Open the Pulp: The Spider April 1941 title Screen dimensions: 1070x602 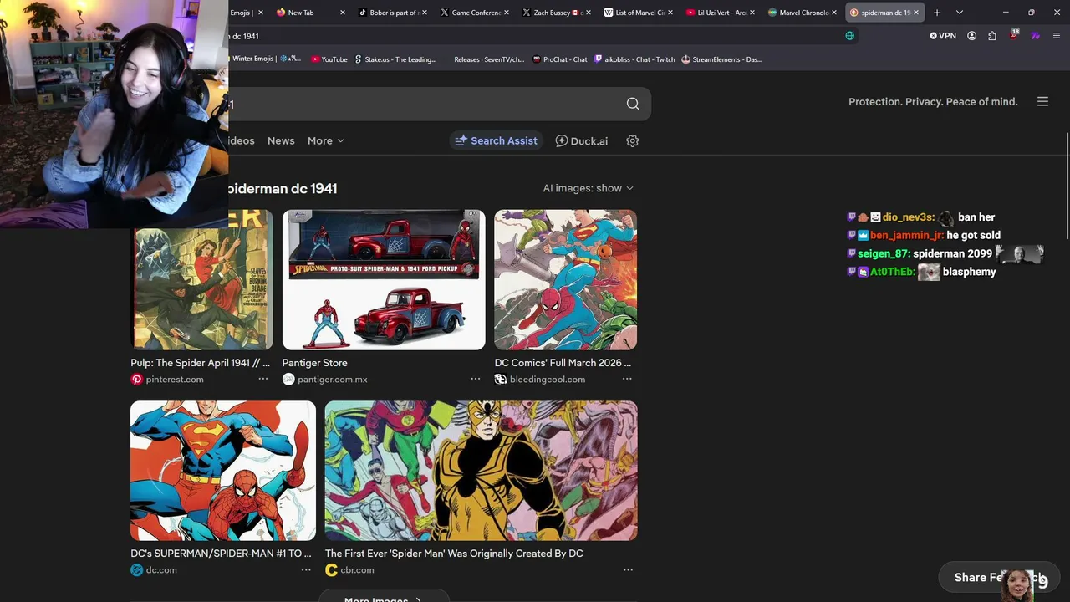[201, 363]
